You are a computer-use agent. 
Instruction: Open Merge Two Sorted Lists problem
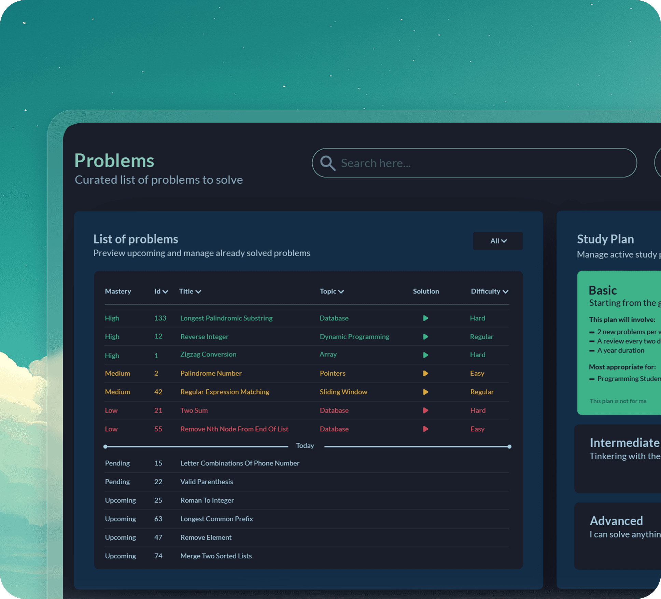[216, 556]
